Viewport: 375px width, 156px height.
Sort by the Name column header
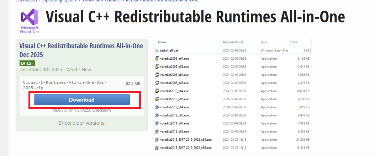click(162, 42)
